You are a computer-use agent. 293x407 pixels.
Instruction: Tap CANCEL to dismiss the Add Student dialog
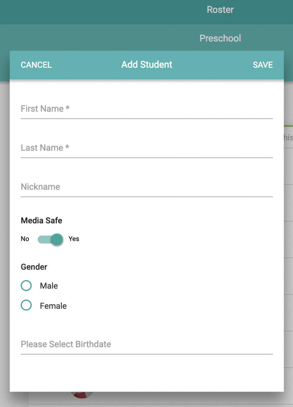tap(36, 65)
